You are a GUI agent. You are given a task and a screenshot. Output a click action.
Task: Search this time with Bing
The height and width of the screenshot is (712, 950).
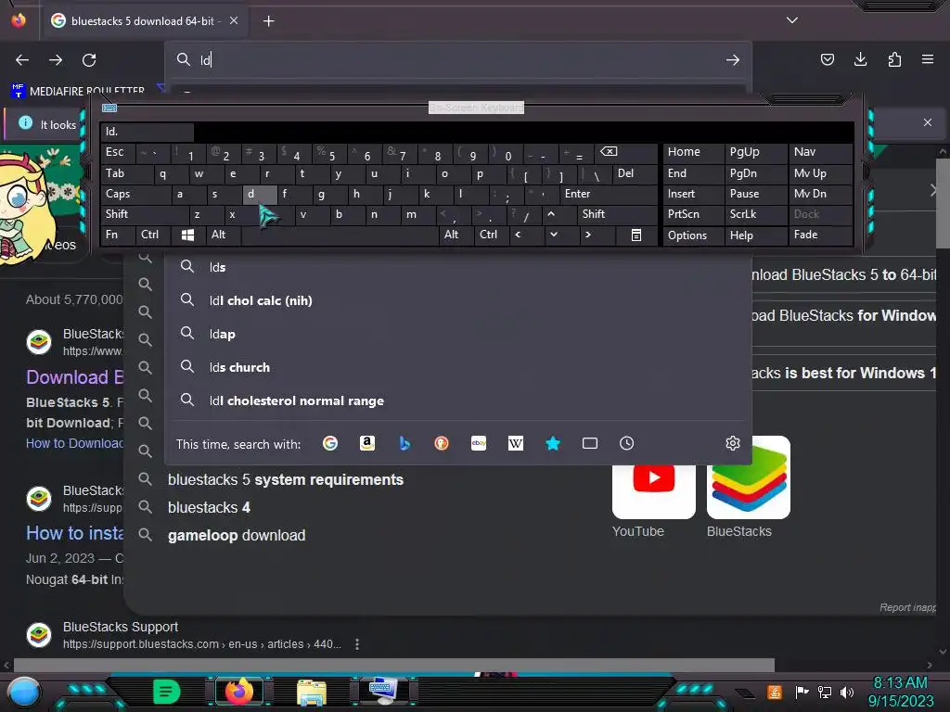click(404, 443)
